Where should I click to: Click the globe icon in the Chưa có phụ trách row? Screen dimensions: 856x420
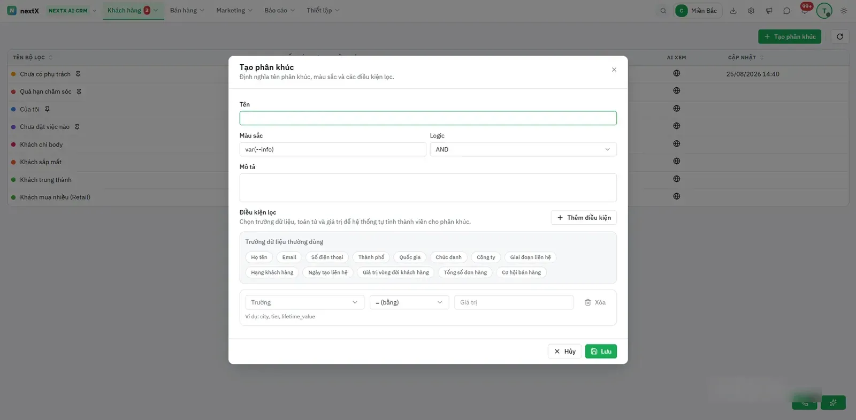[x=677, y=73]
